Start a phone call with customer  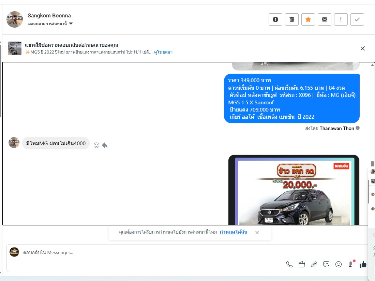pyautogui.click(x=289, y=264)
